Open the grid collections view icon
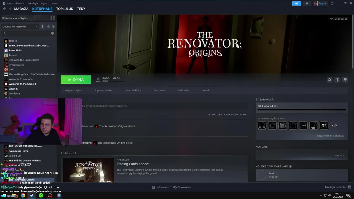Viewport: 354px width, 199px height. click(52, 18)
